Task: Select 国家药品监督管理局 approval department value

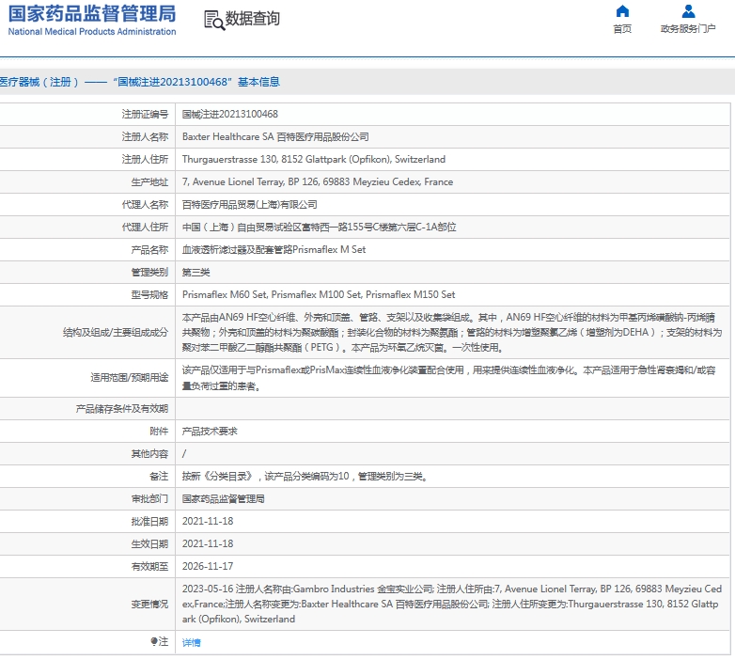Action: 223,498
